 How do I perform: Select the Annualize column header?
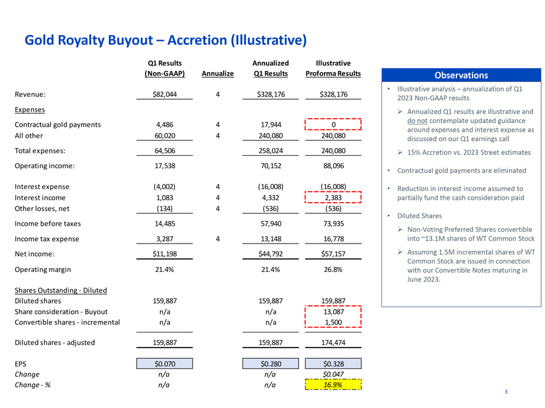[217, 74]
